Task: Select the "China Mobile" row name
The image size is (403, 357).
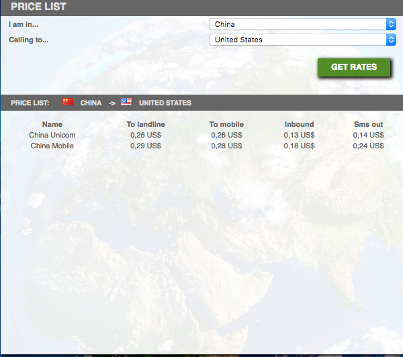Action: (x=52, y=146)
